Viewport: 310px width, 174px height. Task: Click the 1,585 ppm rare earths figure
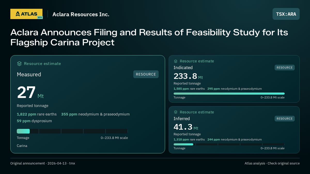coord(189,89)
